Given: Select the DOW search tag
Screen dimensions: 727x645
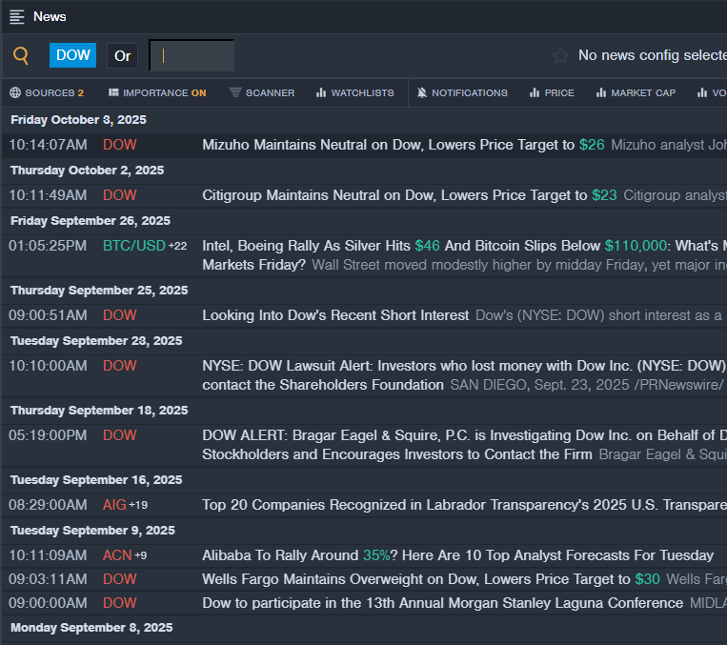Looking at the screenshot, I should click(x=73, y=55).
